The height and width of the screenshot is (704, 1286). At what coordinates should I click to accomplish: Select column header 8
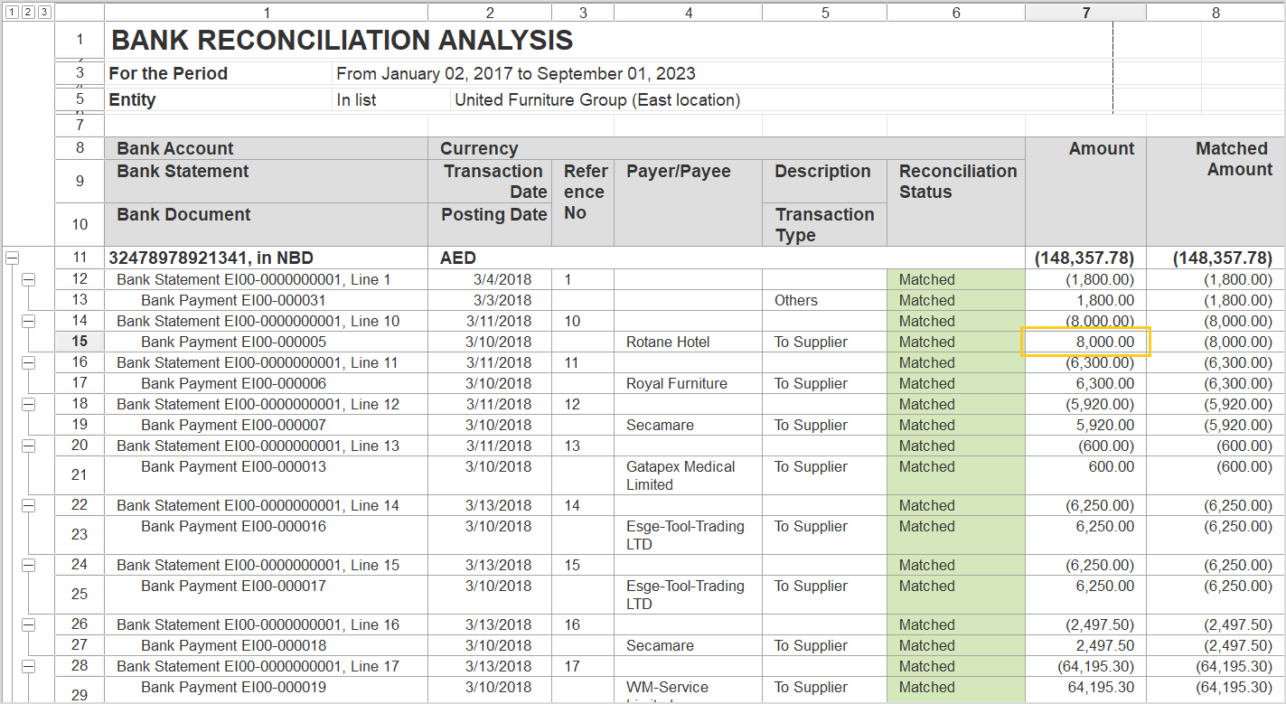click(x=1216, y=13)
